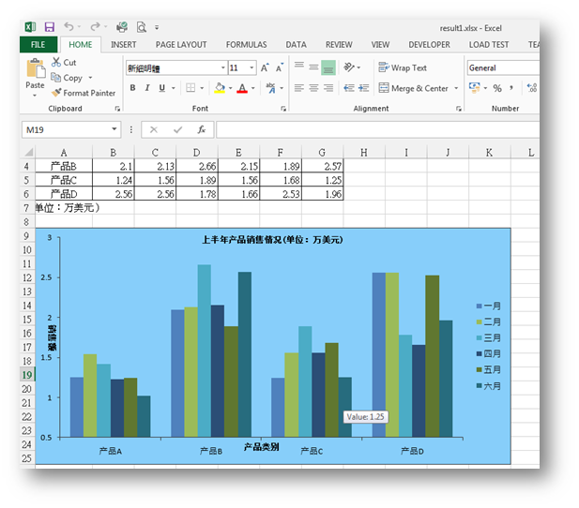Open the PAGE LAYOUT tab
Image resolution: width=579 pixels, height=508 pixels.
point(180,44)
